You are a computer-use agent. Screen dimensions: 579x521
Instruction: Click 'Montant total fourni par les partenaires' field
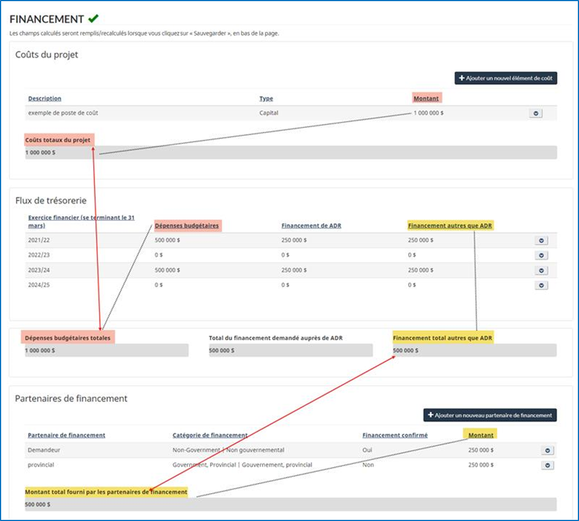click(x=290, y=505)
